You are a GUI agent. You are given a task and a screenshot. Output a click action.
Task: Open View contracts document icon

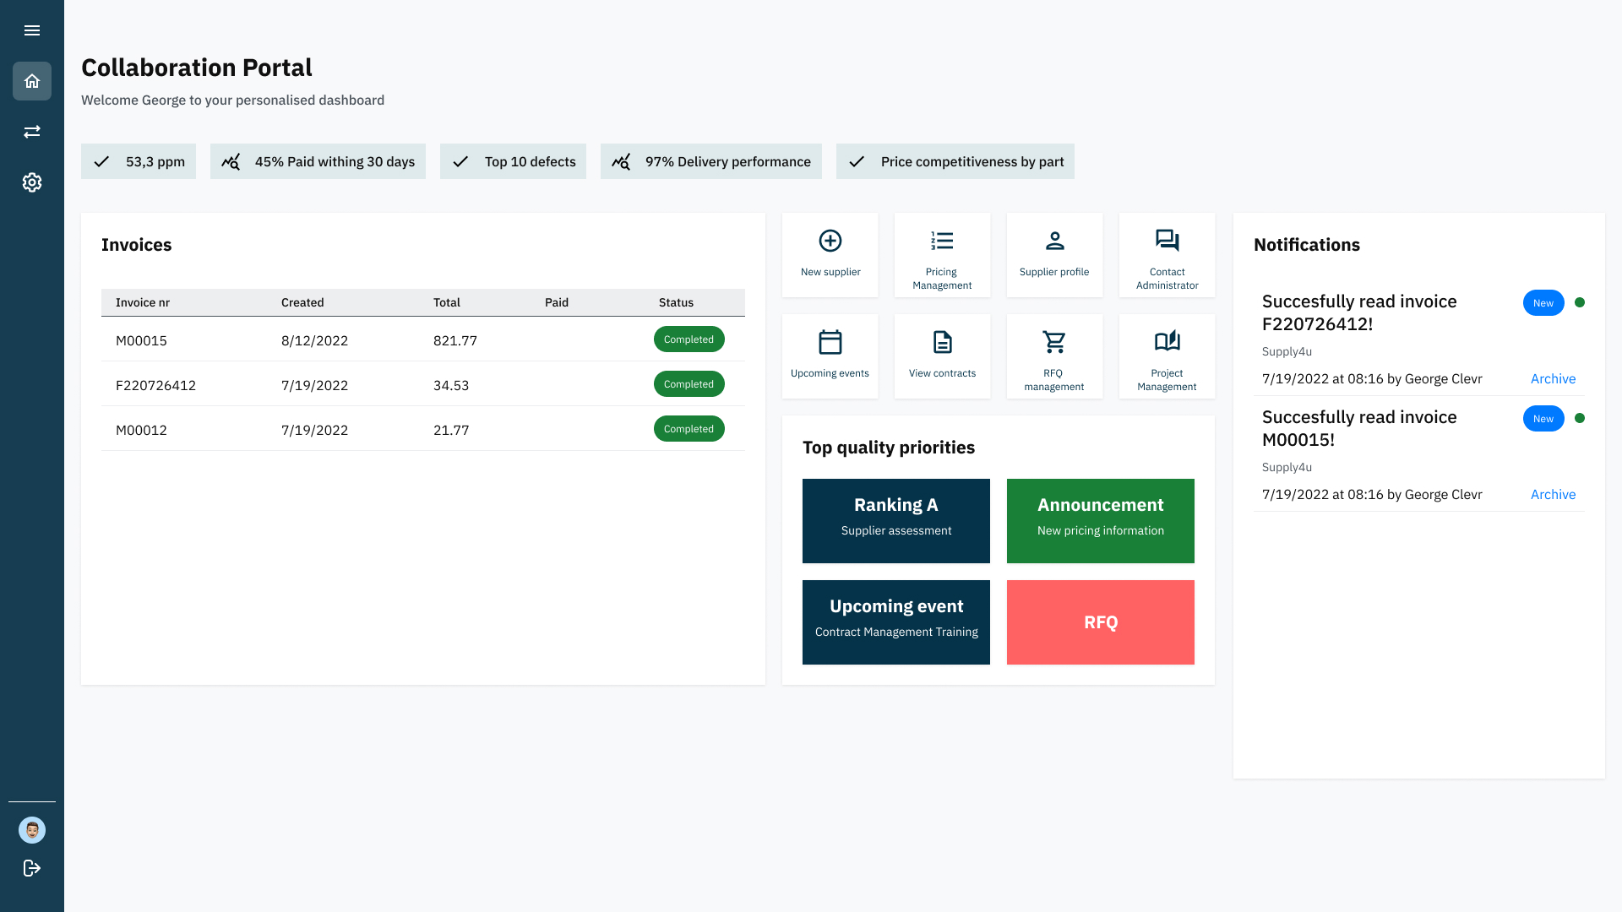coord(942,342)
